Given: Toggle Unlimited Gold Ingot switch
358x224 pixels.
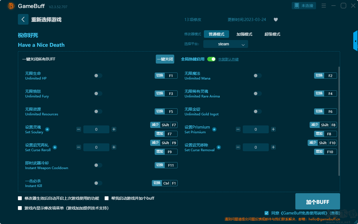Looking at the screenshot, I should coord(258,111).
